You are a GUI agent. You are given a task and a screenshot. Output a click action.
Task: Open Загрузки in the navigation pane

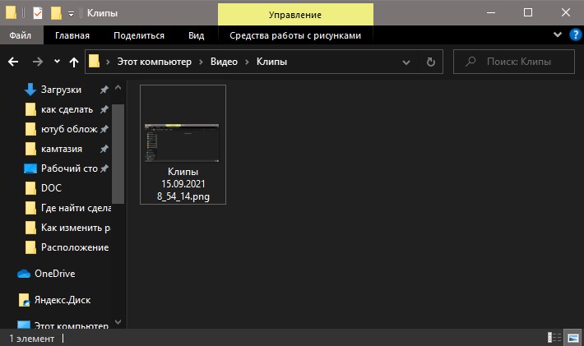pyautogui.click(x=61, y=90)
